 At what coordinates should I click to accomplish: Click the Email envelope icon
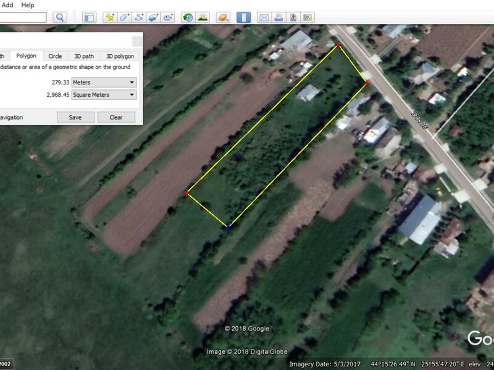264,18
